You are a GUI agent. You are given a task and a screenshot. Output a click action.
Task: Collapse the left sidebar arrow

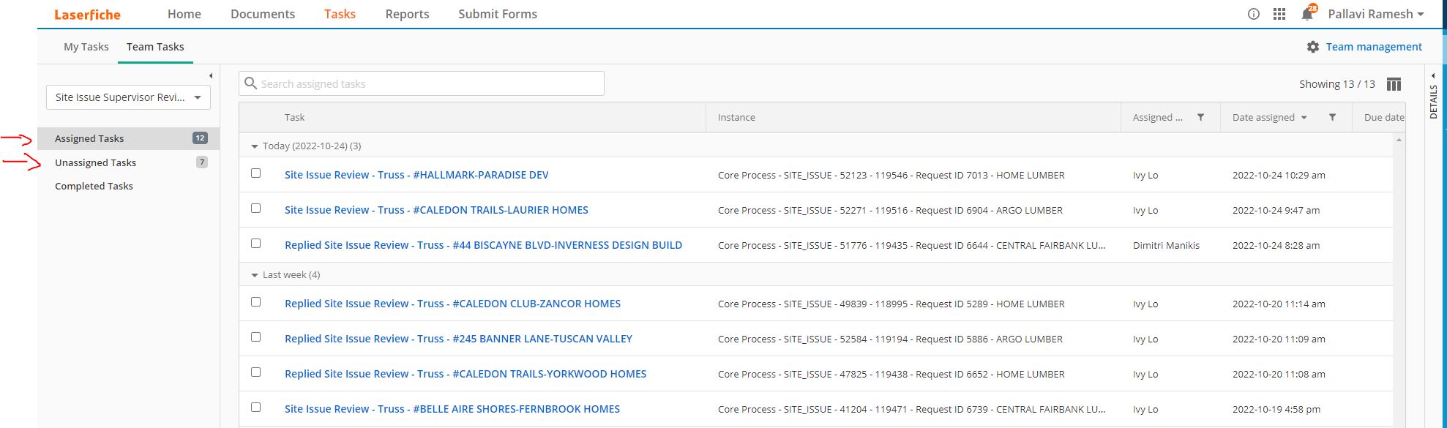click(x=211, y=76)
